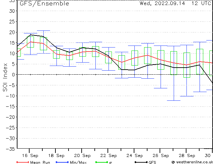Click the lowest blue minimum cap at 27 Sep
The height and width of the screenshot is (164, 213).
(174, 100)
